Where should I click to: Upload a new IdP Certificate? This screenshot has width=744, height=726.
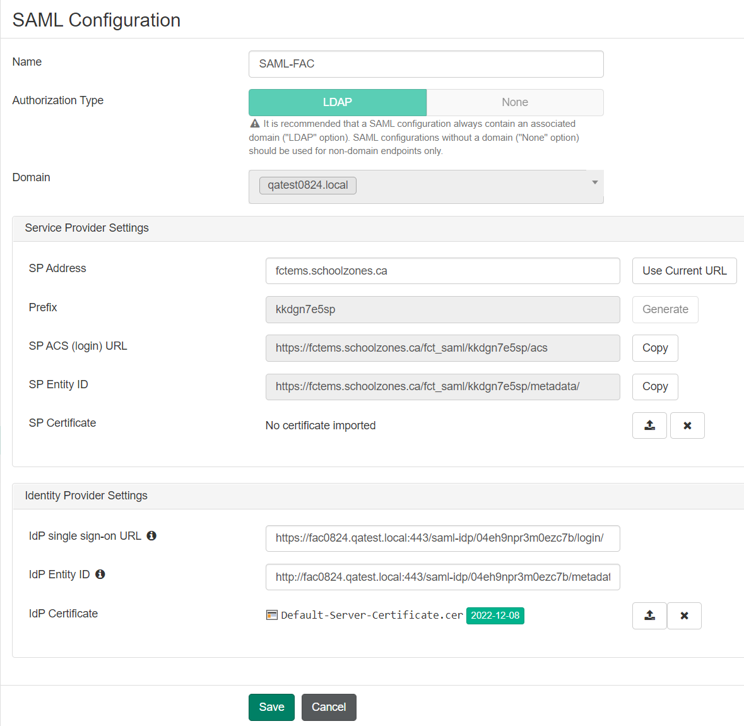pos(649,616)
